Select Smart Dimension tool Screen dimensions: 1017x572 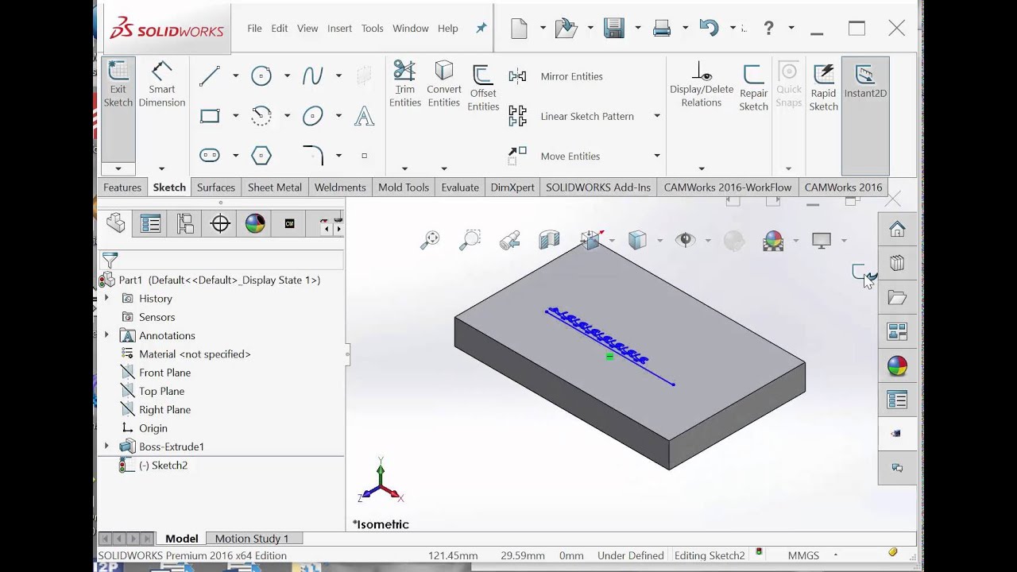point(161,85)
